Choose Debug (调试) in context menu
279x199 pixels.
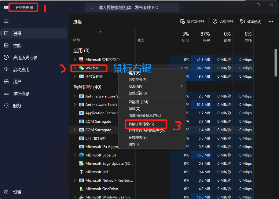[152, 109]
